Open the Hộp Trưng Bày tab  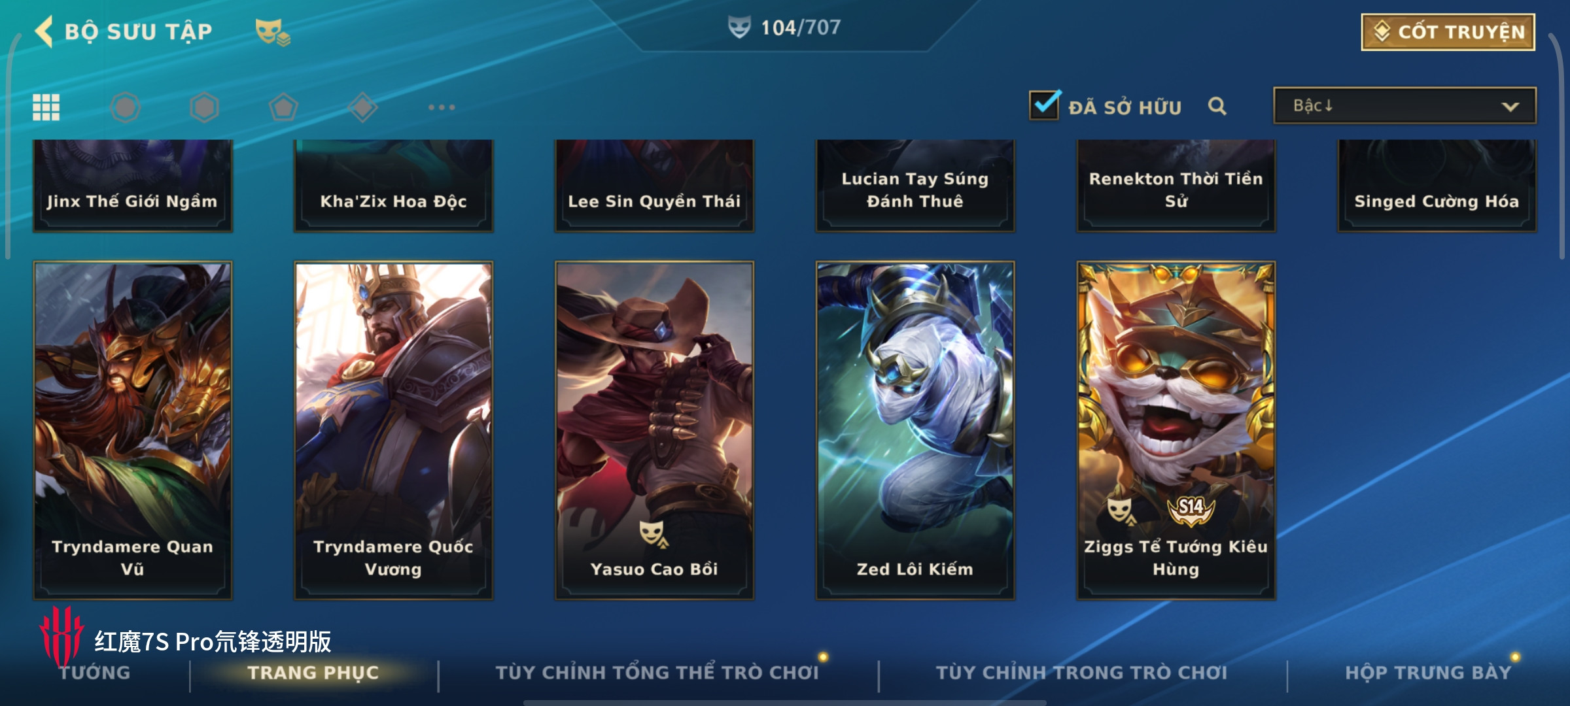pyautogui.click(x=1428, y=672)
